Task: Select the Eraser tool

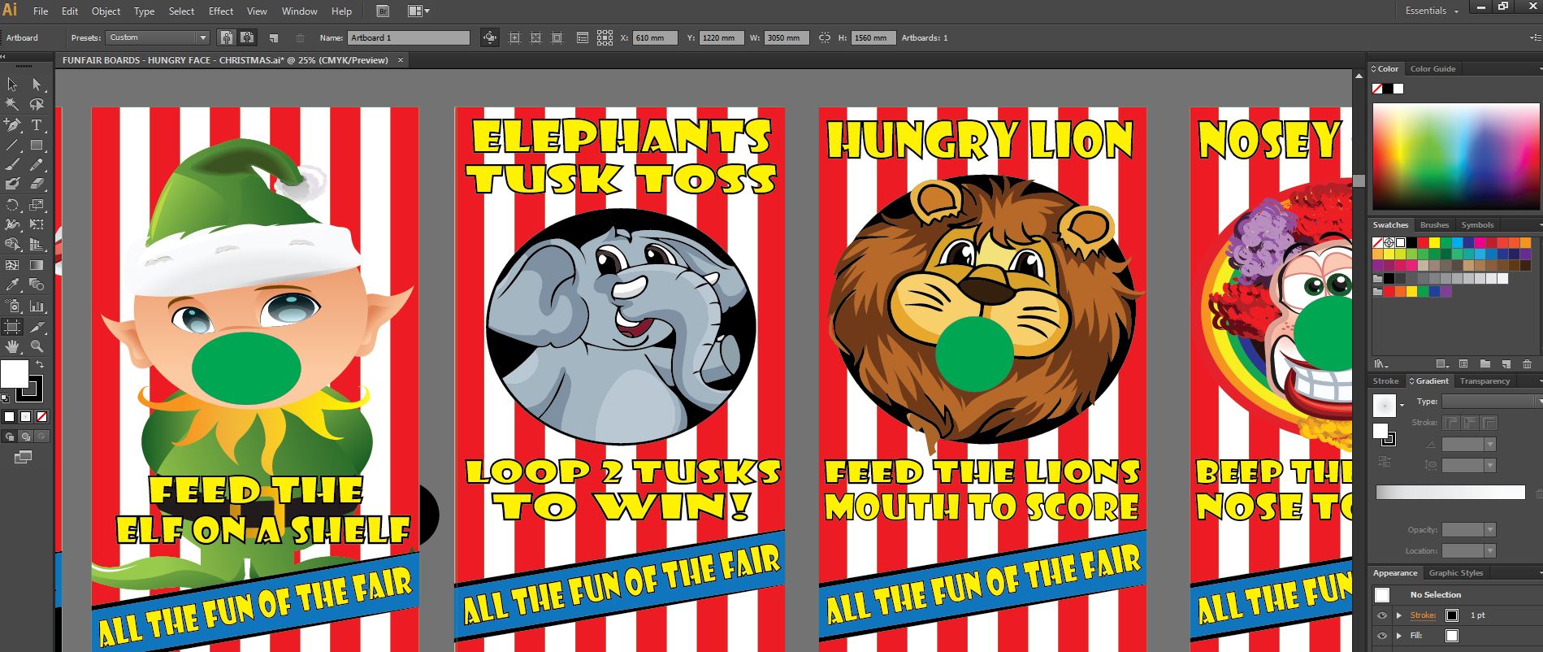Action: [37, 185]
